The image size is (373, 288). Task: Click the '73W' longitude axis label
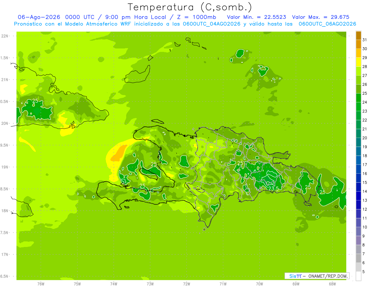click(150, 284)
